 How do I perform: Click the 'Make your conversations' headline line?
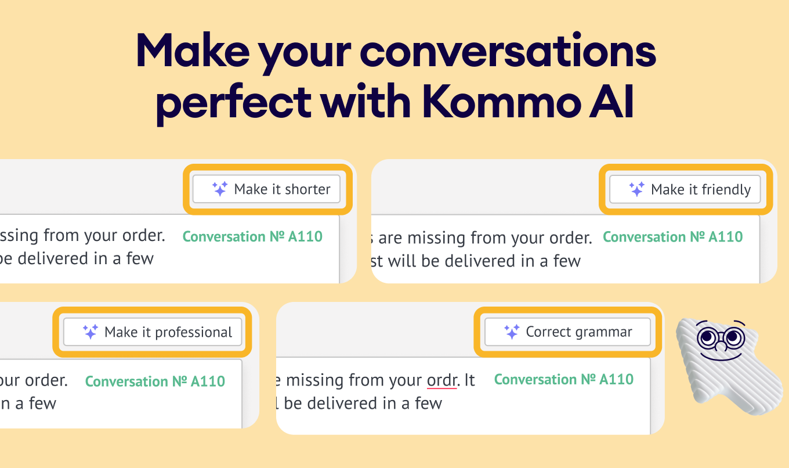pos(396,52)
